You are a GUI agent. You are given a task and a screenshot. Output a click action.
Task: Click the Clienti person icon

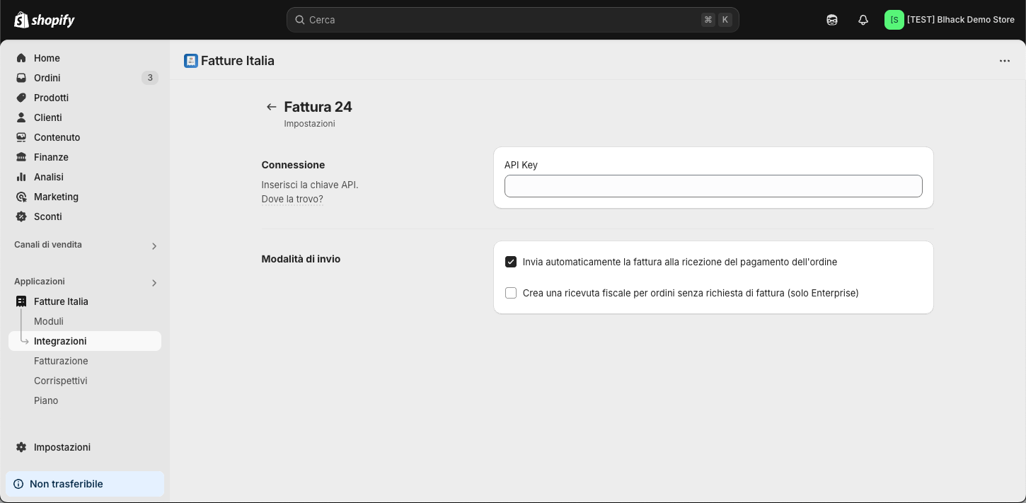click(21, 117)
